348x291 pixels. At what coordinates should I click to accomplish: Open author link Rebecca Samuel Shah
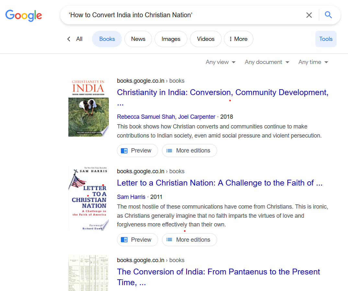pos(146,117)
